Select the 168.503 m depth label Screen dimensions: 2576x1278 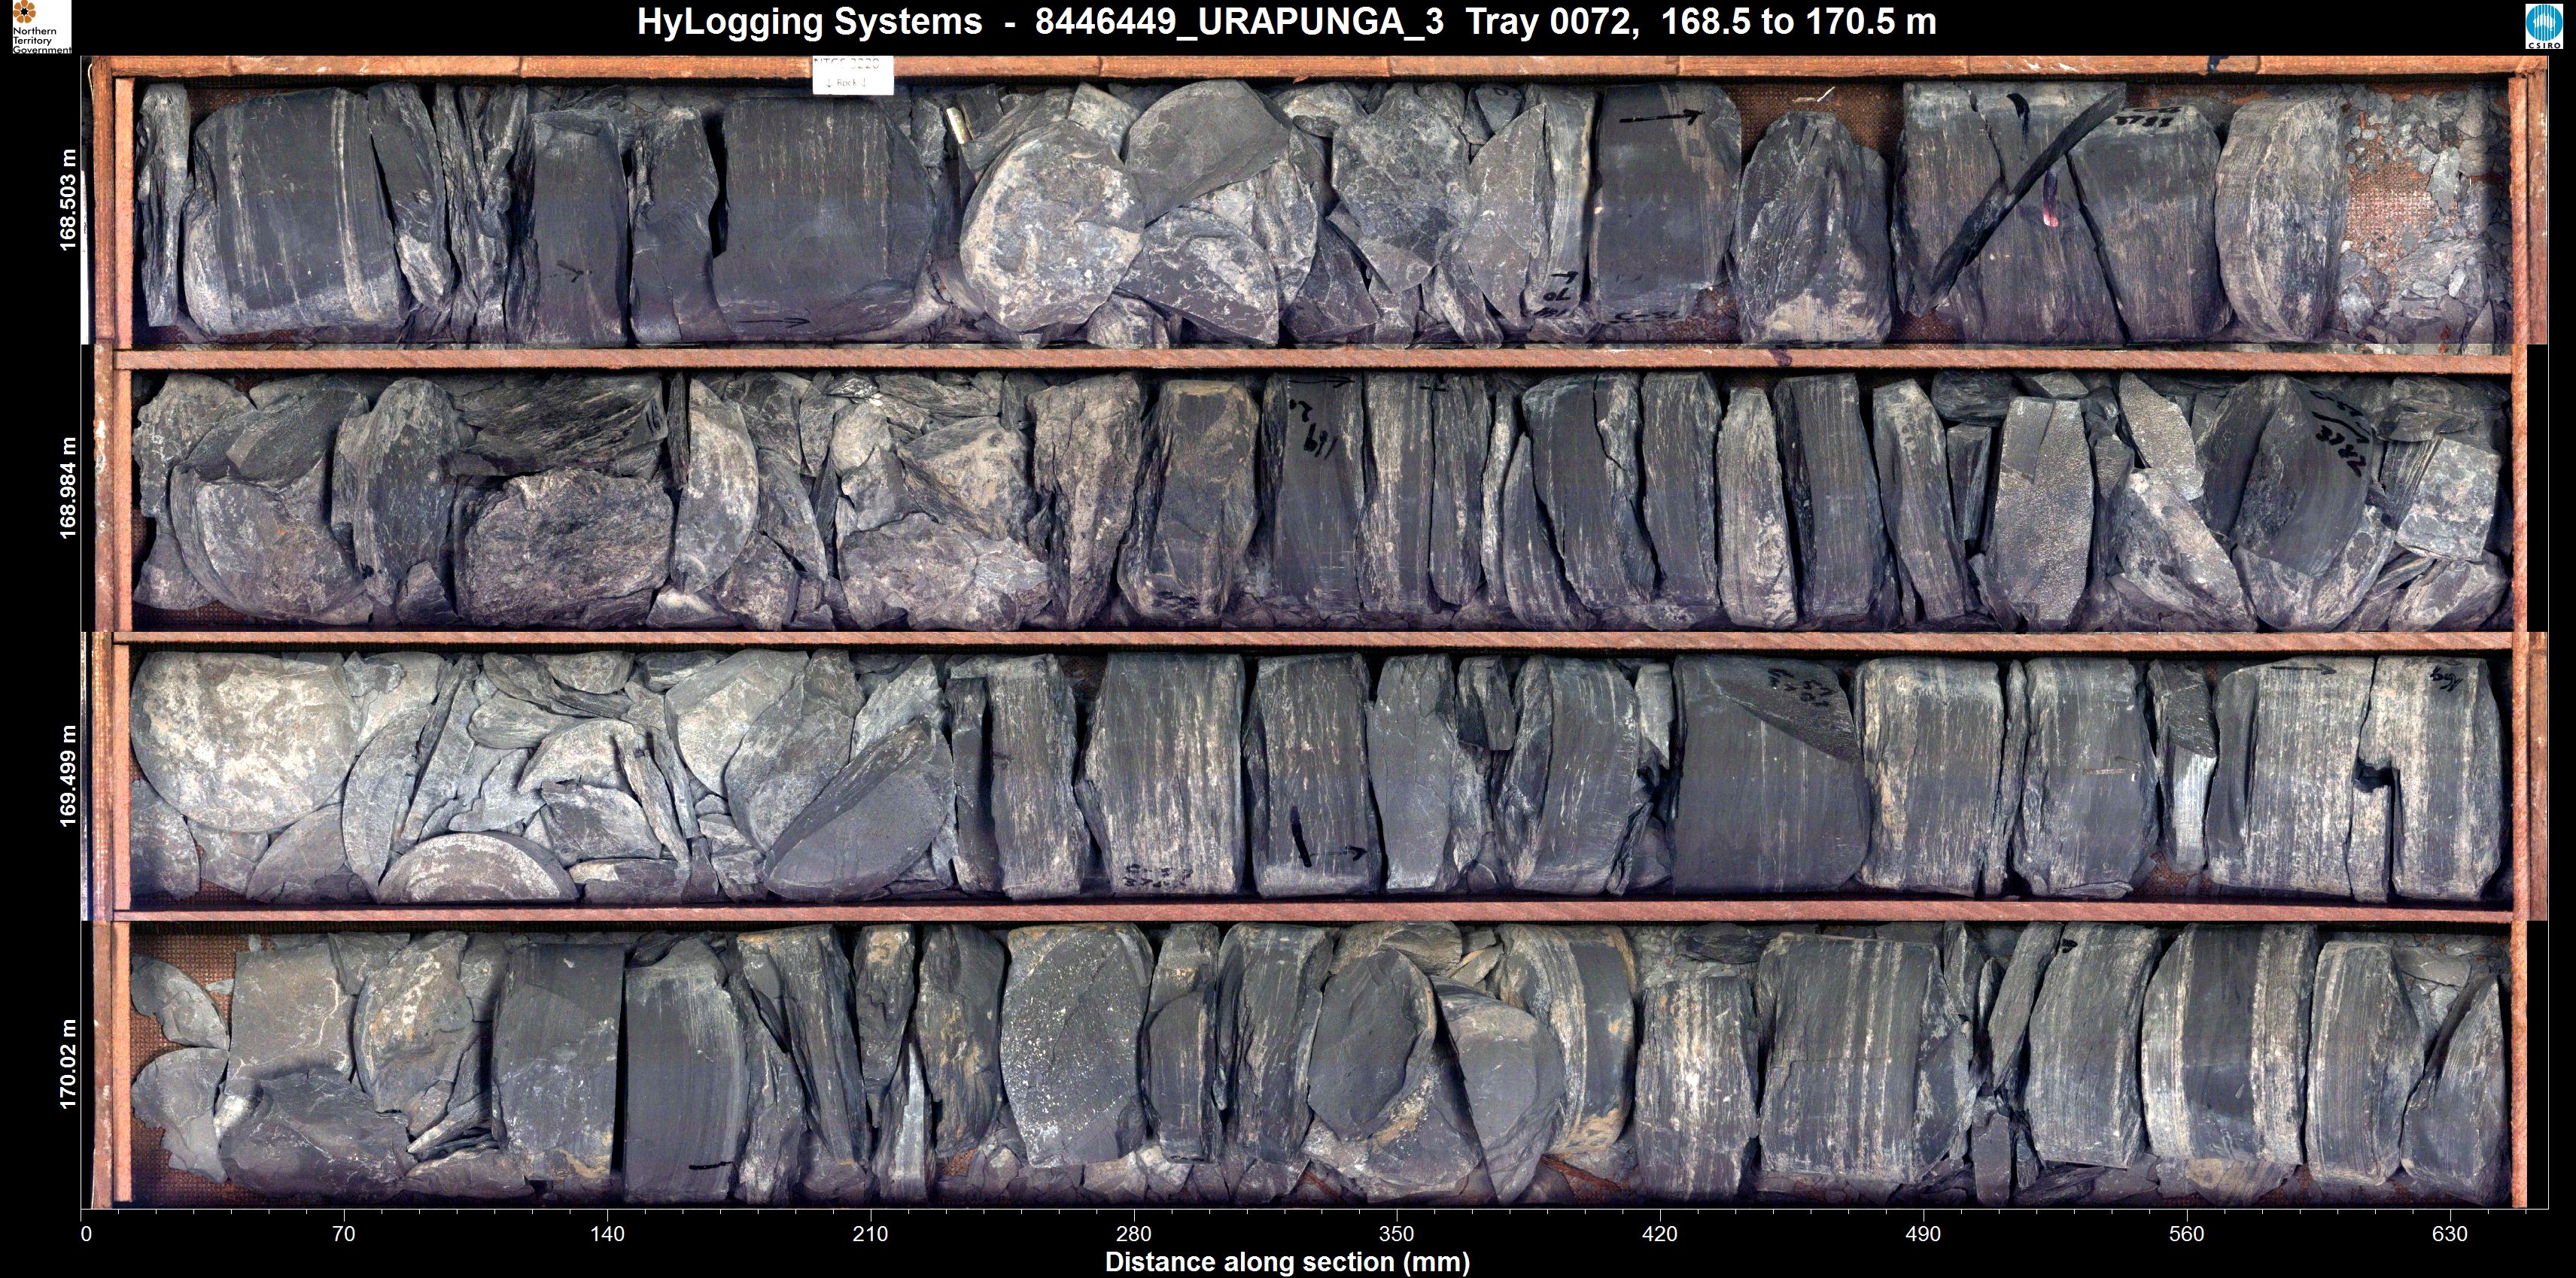[x=68, y=200]
